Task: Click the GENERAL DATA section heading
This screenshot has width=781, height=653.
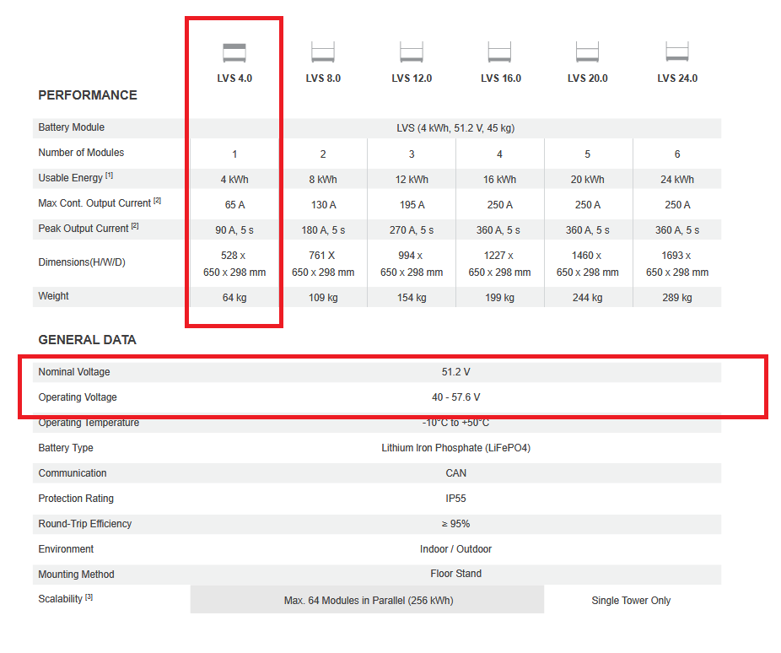Action: point(87,340)
